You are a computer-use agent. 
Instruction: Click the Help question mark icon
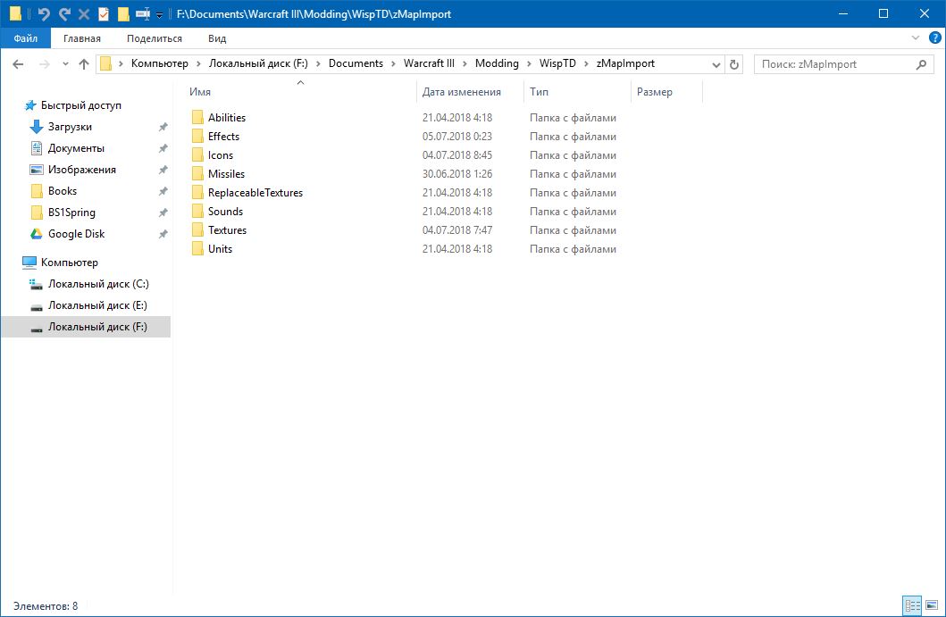[x=934, y=38]
